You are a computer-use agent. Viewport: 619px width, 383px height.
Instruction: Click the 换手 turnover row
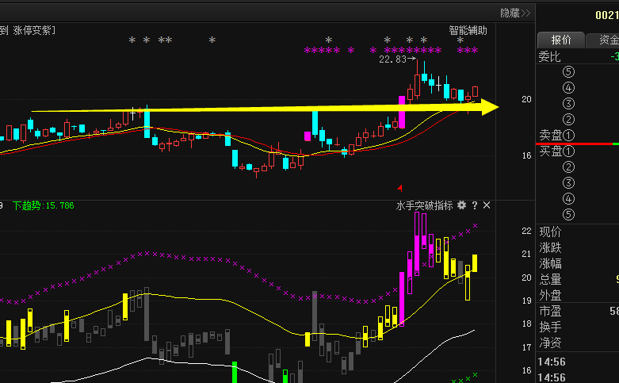tap(550, 327)
